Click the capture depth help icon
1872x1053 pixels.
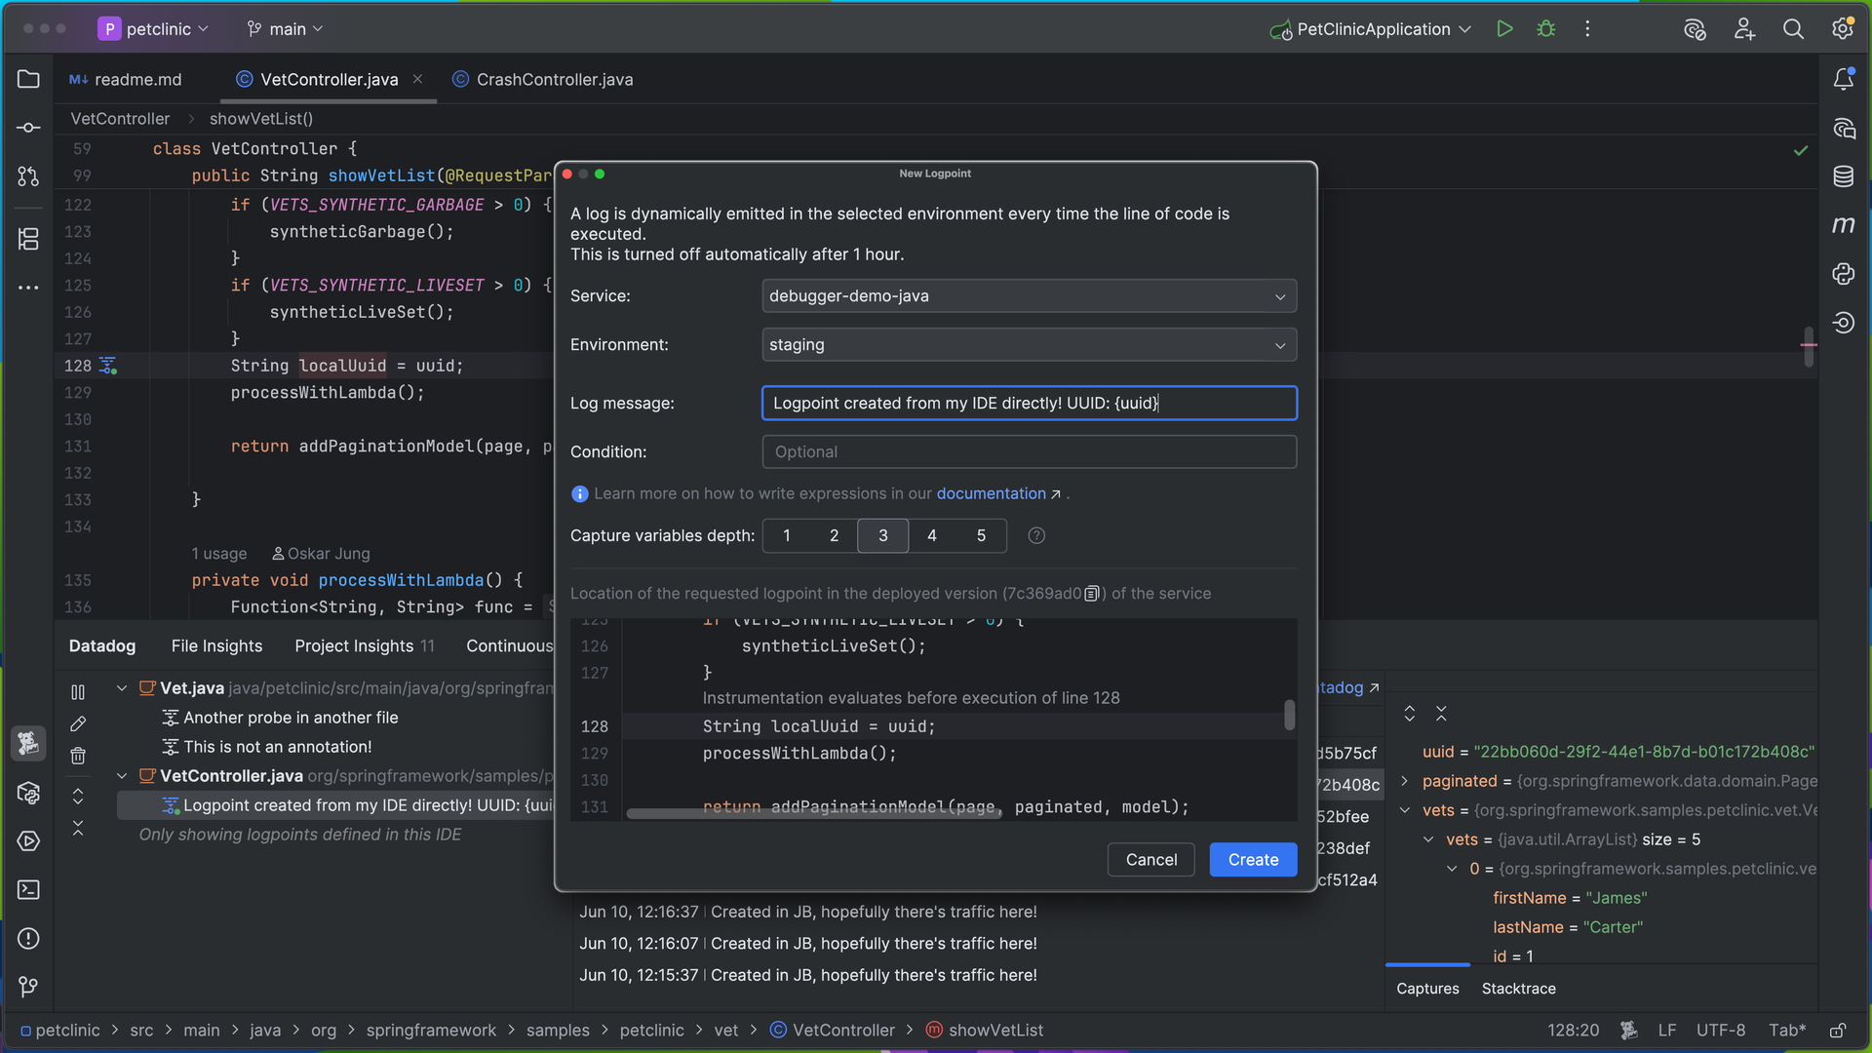point(1036,535)
